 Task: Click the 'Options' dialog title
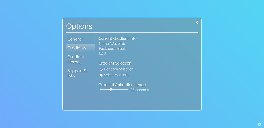[x=79, y=26]
